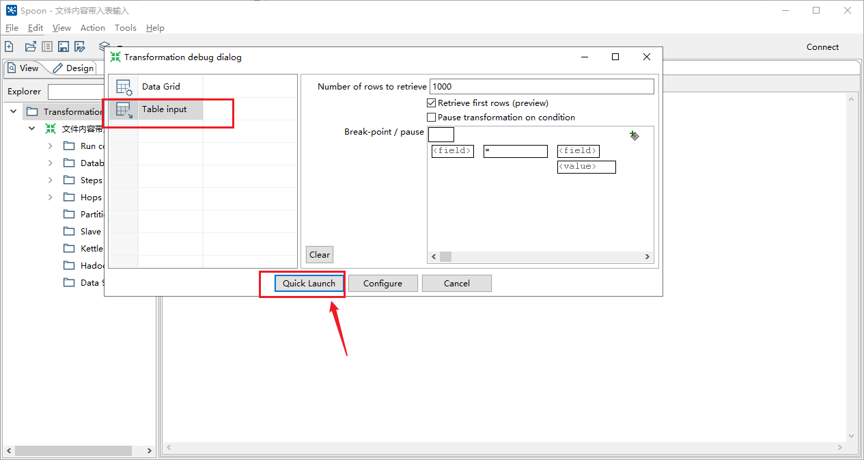The height and width of the screenshot is (460, 864).
Task: Click the Run configurations folder icon
Action: 69,146
